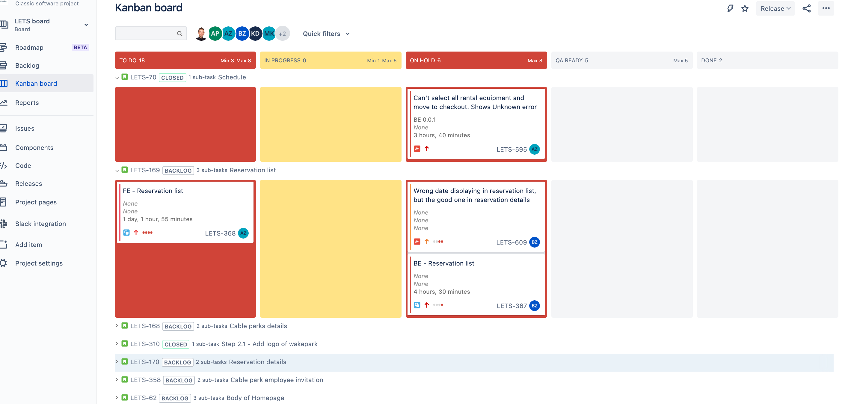Collapse the LETS-169 Reservation list swimlane
845x404 pixels.
coord(117,171)
